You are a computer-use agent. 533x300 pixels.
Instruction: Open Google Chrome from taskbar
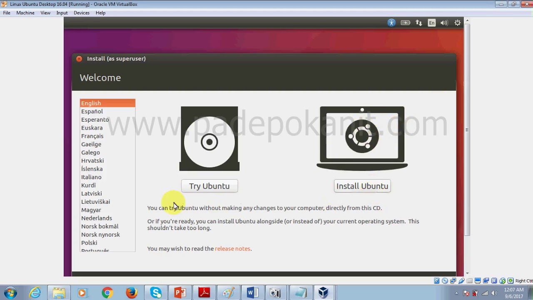click(107, 293)
